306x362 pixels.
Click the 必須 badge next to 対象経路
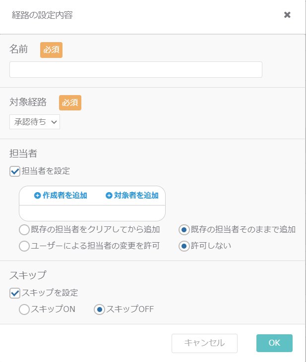tap(70, 103)
